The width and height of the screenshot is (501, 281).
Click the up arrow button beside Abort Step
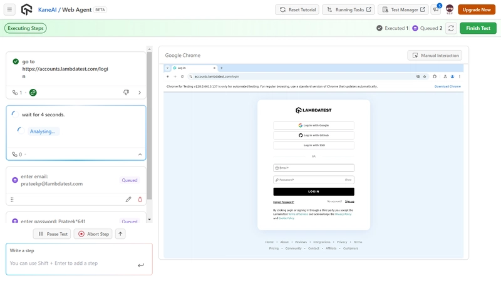(120, 233)
